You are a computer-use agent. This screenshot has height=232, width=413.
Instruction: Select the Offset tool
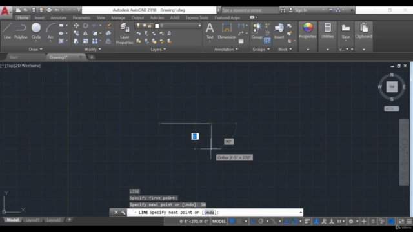pos(108,41)
